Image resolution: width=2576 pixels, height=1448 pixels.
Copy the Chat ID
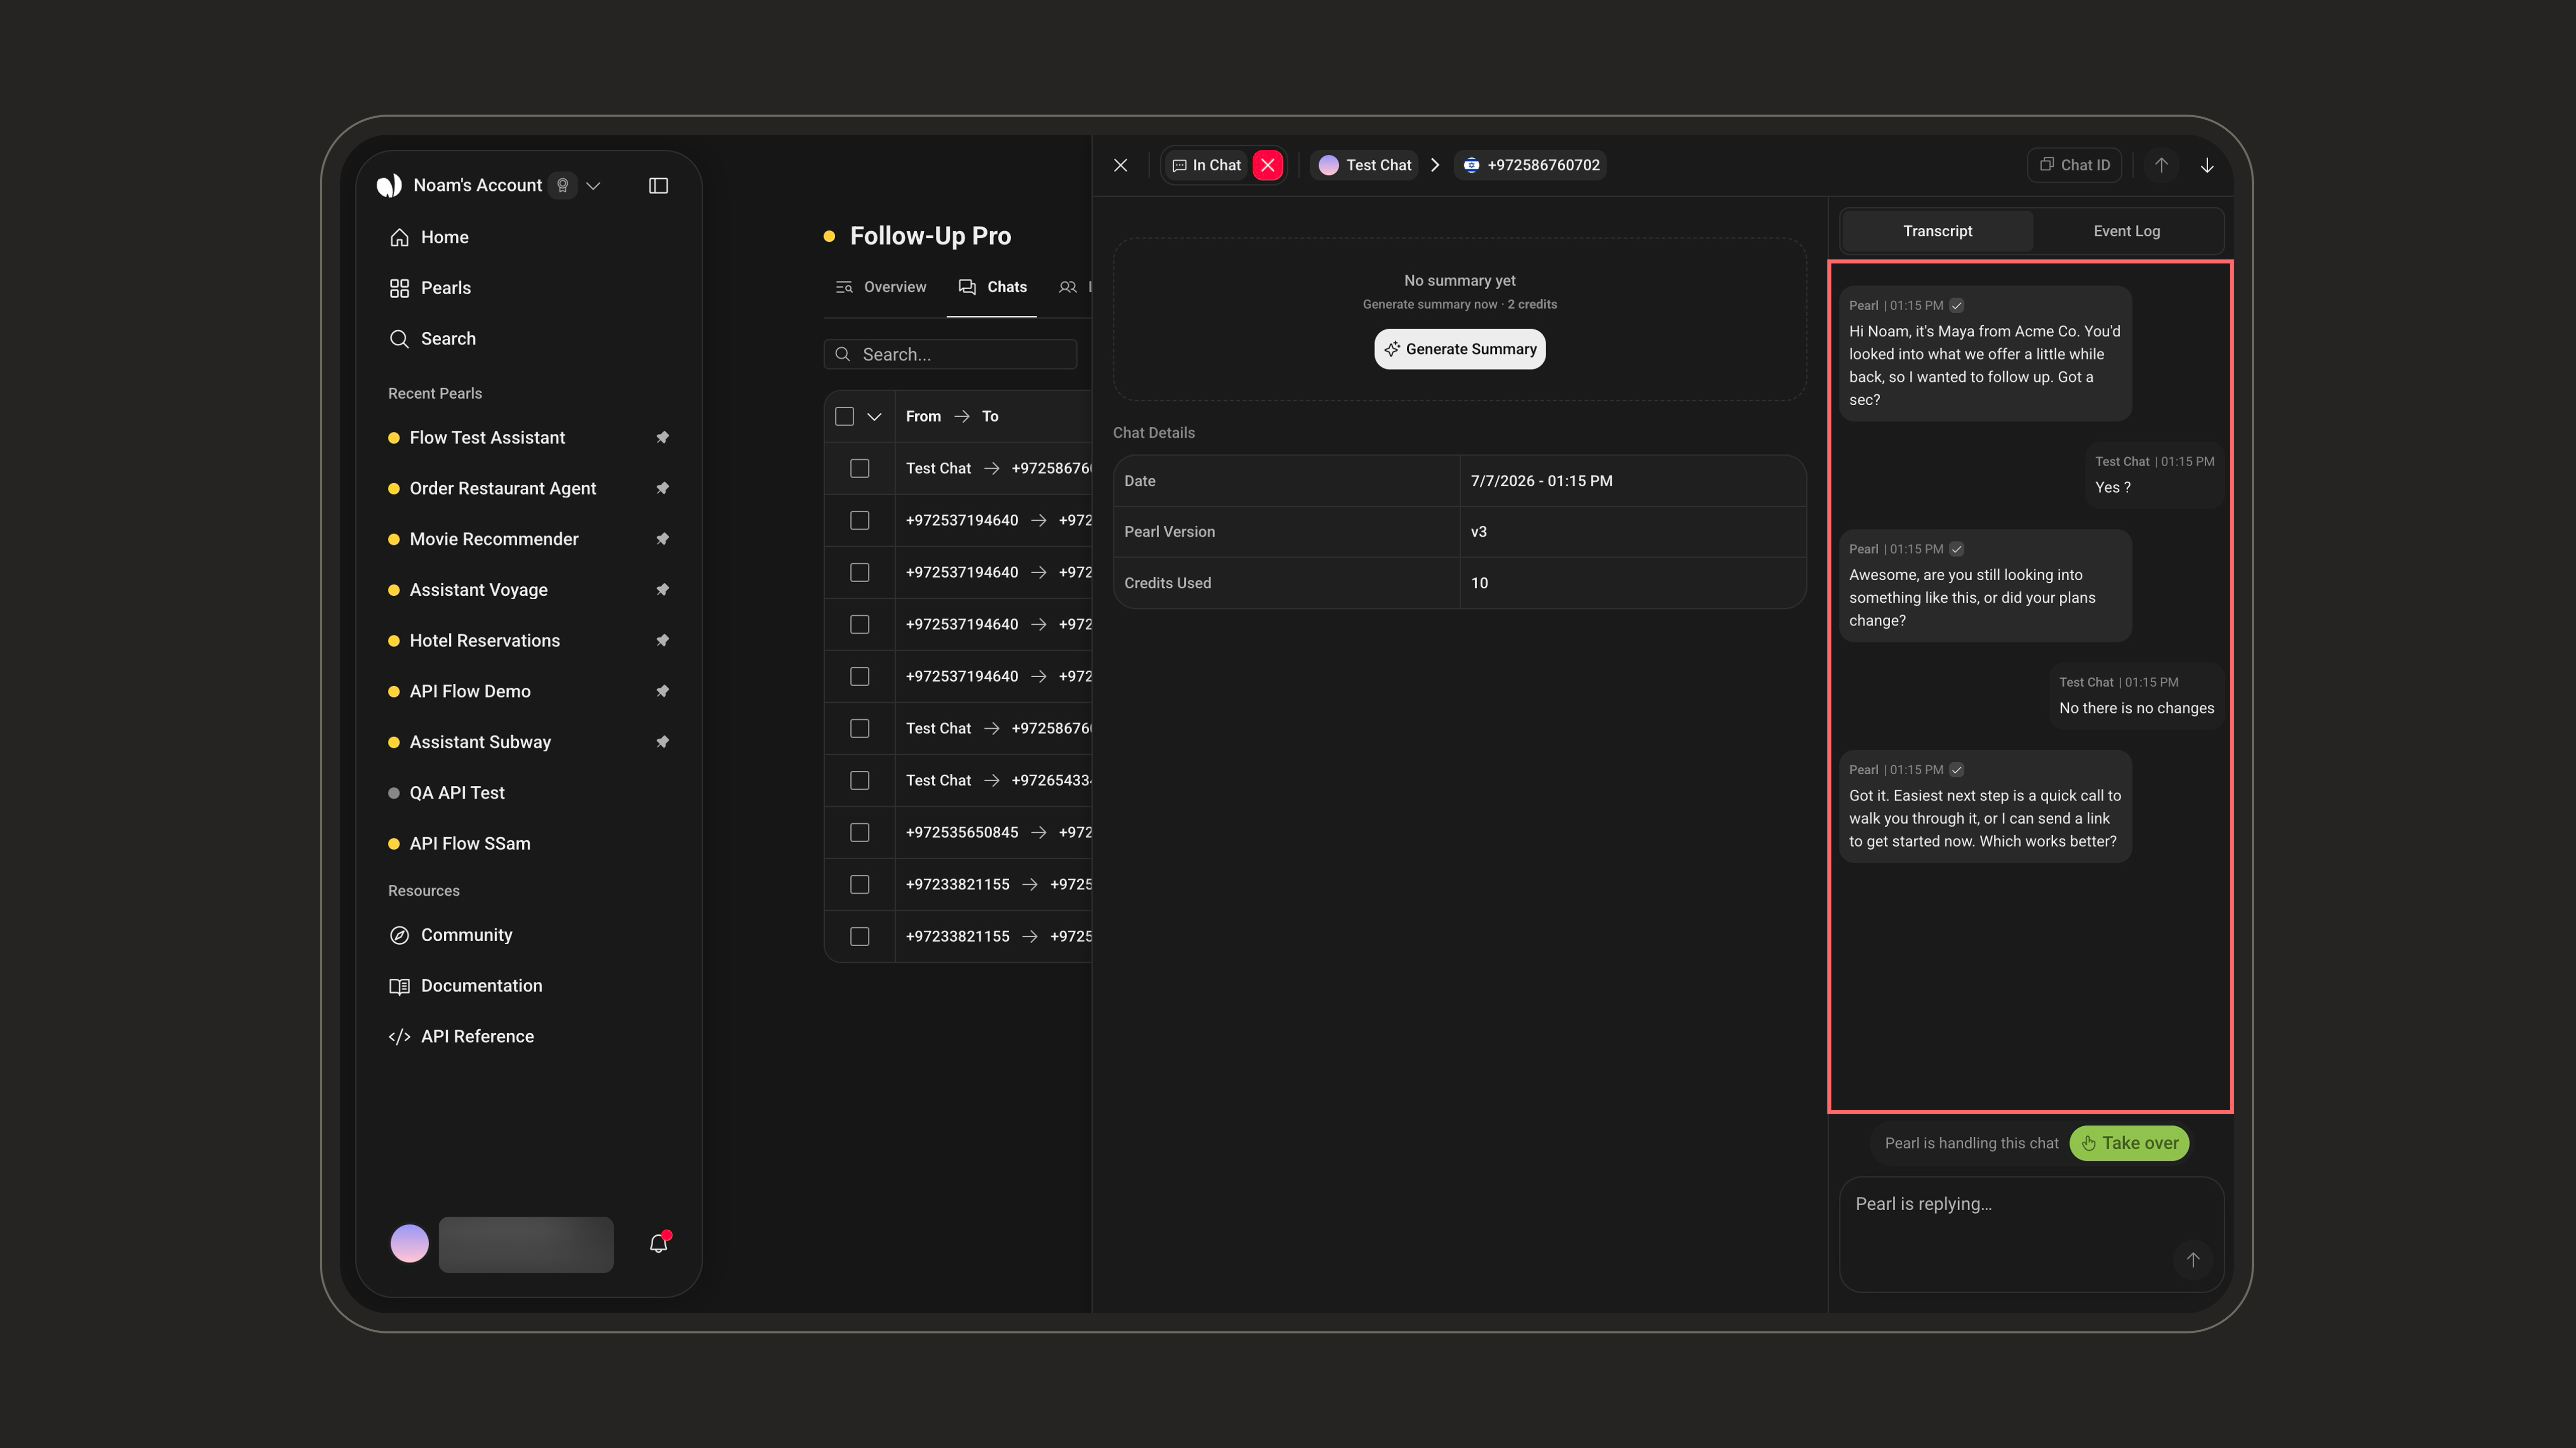(2075, 166)
